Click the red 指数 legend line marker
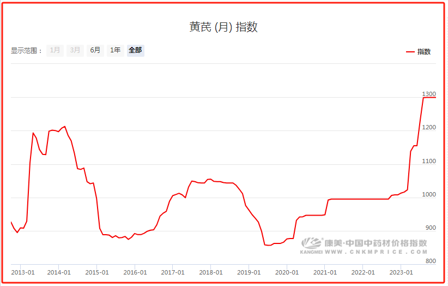Viewport: 448px width, 286px height. [410, 52]
